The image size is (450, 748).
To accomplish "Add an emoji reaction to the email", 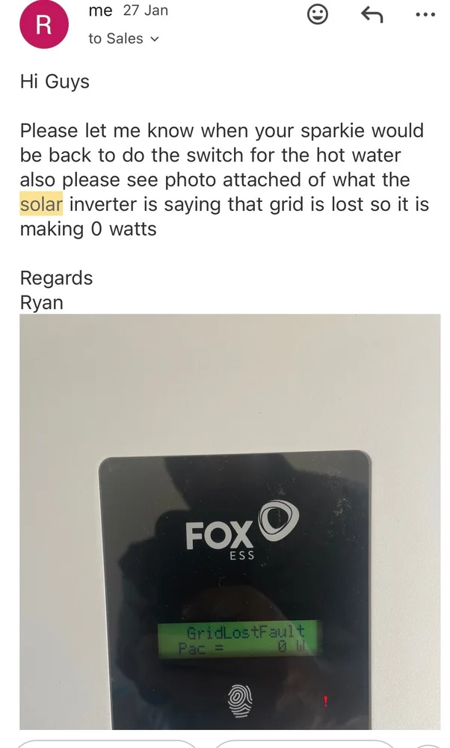I will (317, 14).
